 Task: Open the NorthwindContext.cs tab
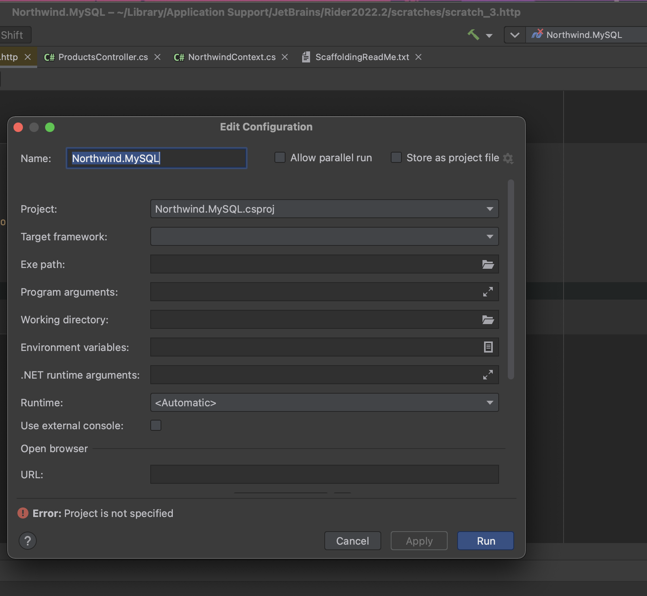click(232, 57)
